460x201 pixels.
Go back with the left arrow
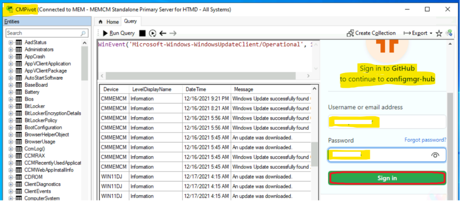(x=163, y=33)
